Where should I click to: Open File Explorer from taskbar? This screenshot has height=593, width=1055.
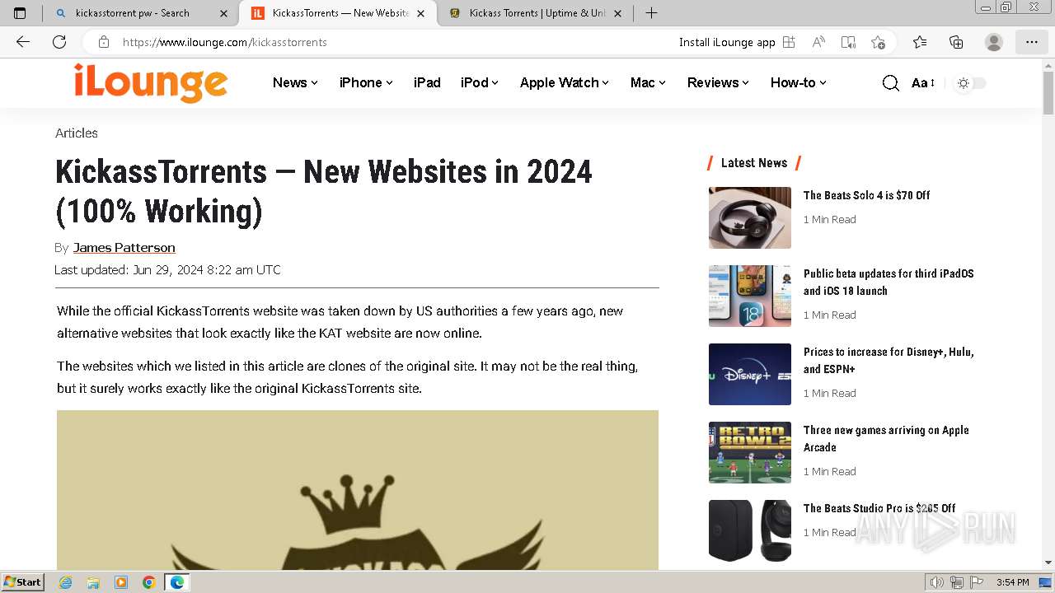click(93, 582)
